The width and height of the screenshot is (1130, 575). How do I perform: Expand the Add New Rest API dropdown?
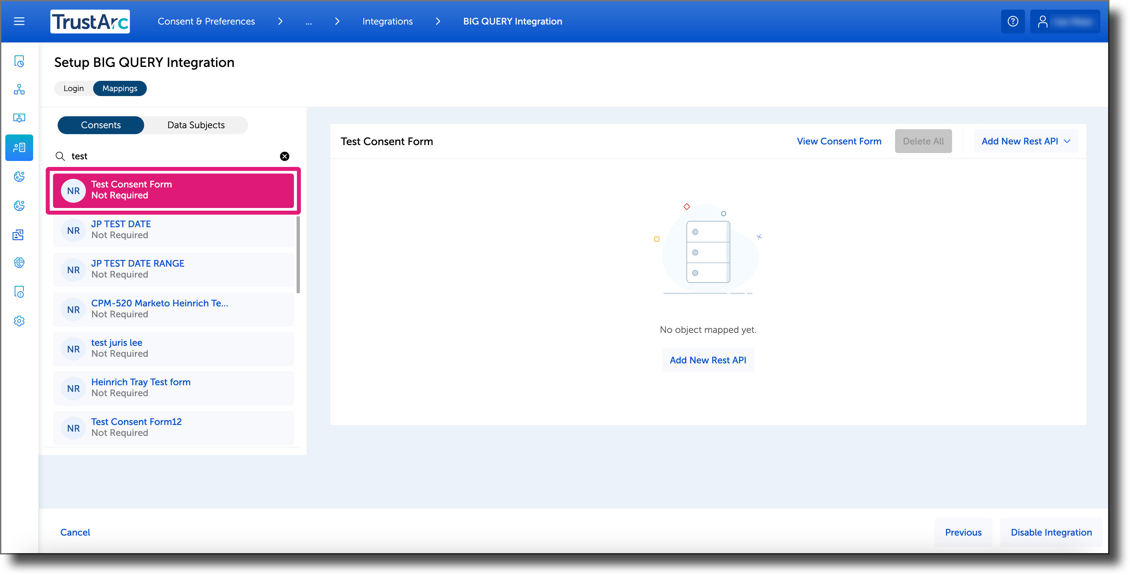[1026, 141]
